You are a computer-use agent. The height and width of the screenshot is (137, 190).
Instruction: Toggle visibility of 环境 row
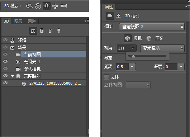[5, 40]
